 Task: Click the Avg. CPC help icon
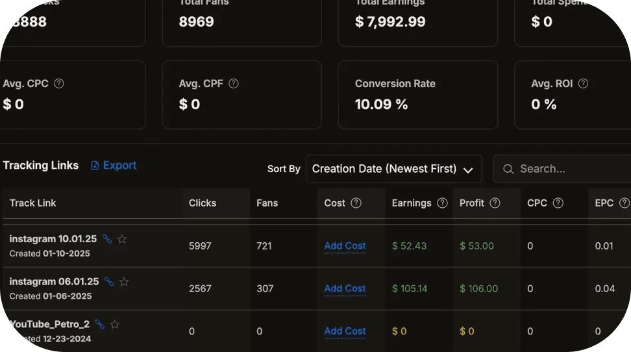click(x=59, y=84)
